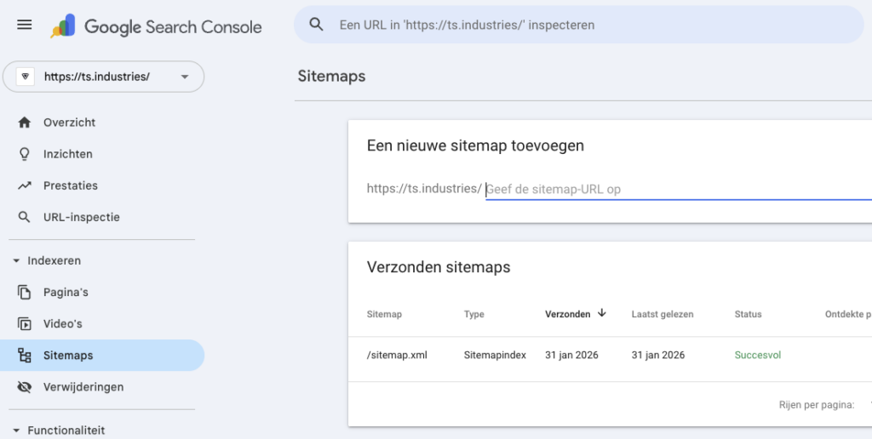The height and width of the screenshot is (439, 872).
Task: Sort by Laatst gelezen column
Action: tap(663, 315)
